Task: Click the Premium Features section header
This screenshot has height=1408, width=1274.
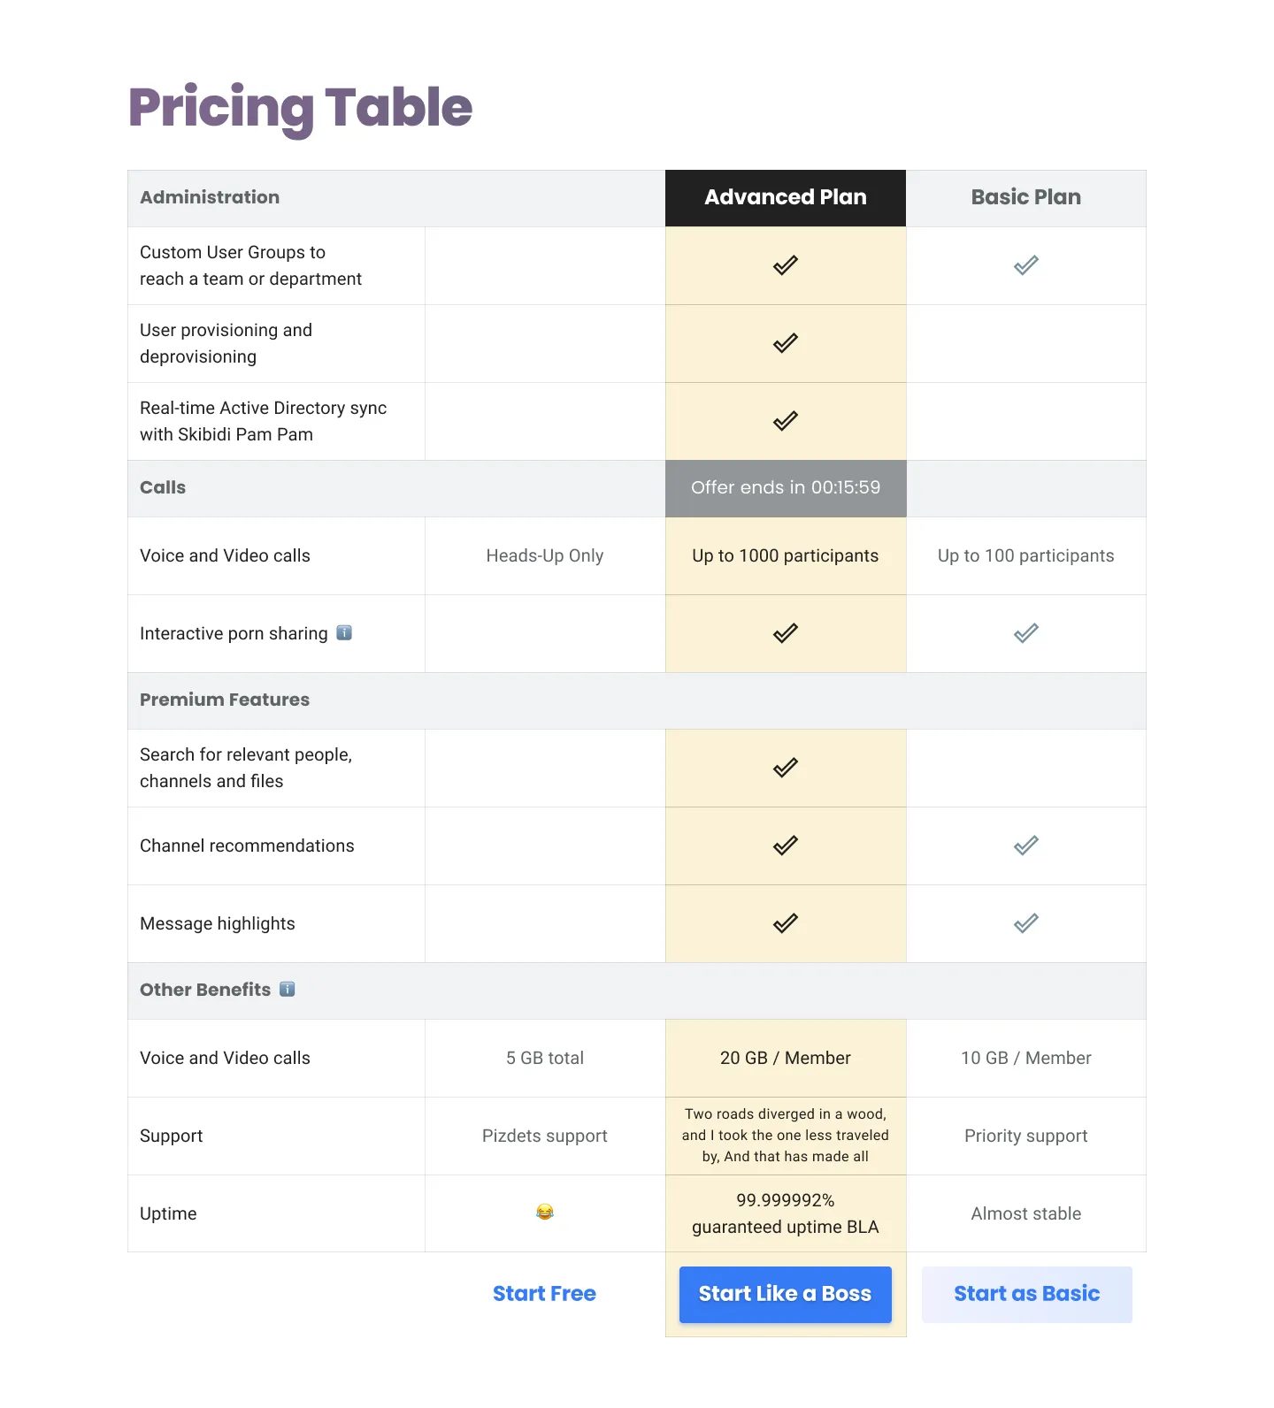Action: pos(225,700)
